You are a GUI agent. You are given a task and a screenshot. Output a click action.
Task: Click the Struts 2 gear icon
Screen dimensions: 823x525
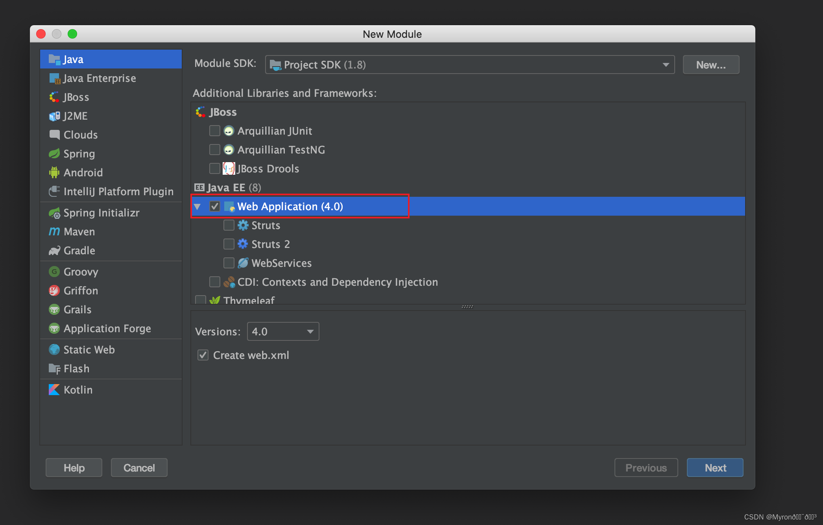243,244
